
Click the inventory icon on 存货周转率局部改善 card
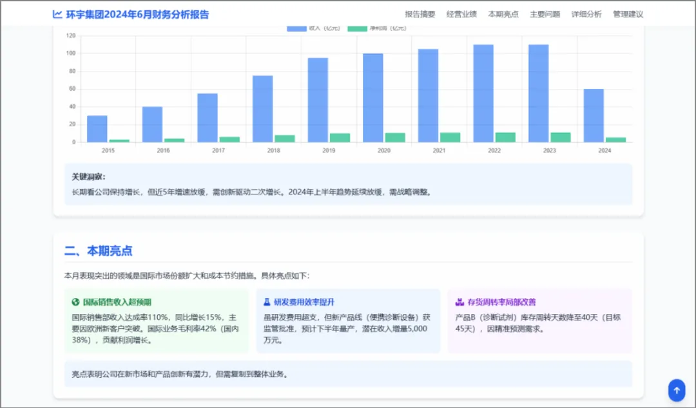(458, 301)
